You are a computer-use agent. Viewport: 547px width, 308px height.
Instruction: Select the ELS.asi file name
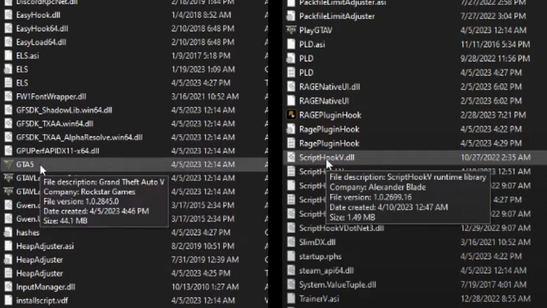(x=28, y=56)
